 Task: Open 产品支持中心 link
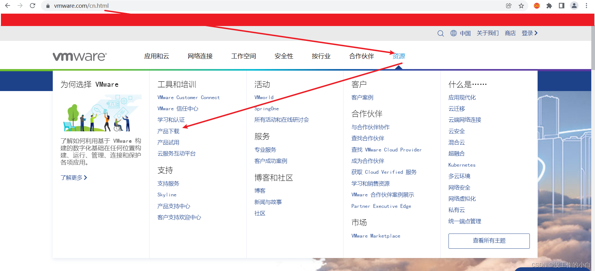pos(174,206)
